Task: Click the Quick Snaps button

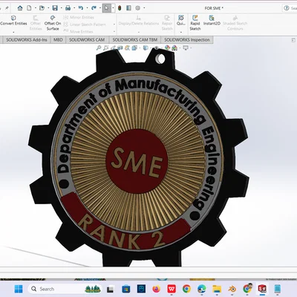Action: point(181,20)
